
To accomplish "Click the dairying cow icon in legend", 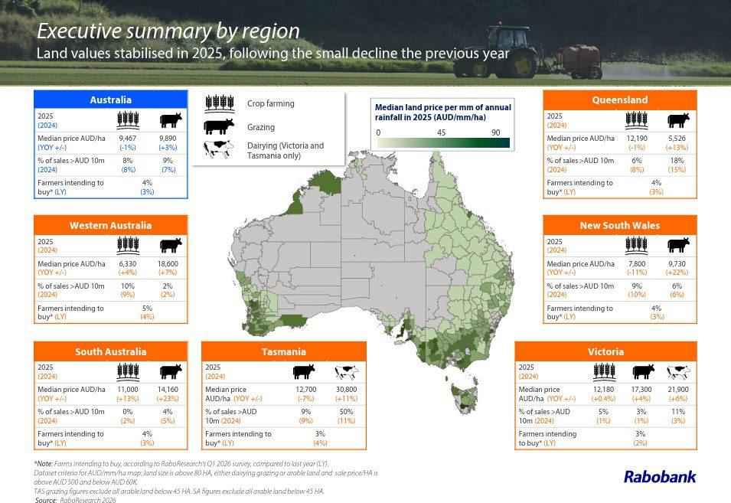I will point(219,149).
